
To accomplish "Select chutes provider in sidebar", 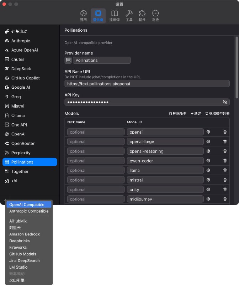I will (30, 59).
